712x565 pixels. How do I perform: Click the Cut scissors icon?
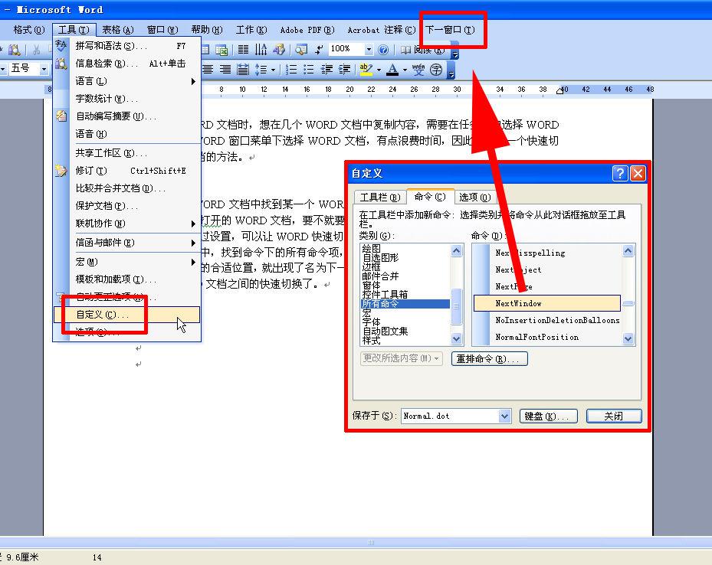(36, 50)
